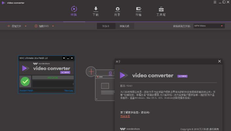Click the Wondershare logo in Patch window

coord(41,64)
